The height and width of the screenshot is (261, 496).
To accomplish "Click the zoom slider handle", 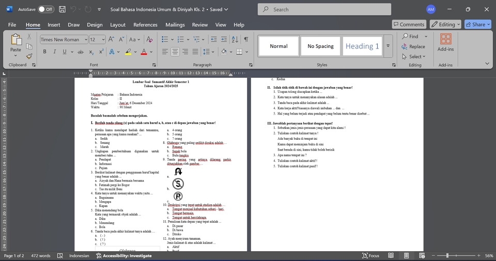I will point(447,255).
